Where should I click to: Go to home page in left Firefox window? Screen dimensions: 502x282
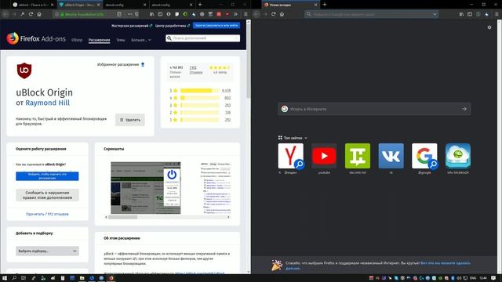pyautogui.click(x=39, y=14)
